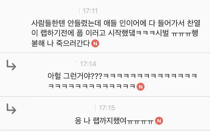Screen dimensions: 210x132
Task: Click the second line of ㅋㅋㅋ laughter text
Action: coord(92,86)
